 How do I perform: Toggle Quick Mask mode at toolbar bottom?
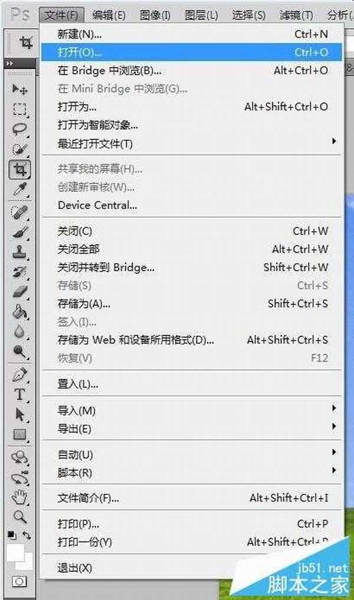point(19,581)
